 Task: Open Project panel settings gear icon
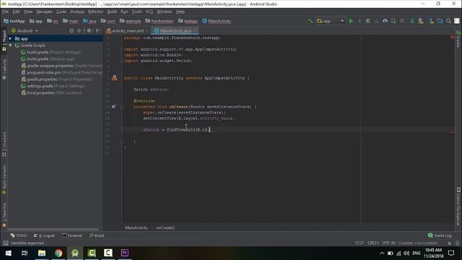(x=90, y=30)
